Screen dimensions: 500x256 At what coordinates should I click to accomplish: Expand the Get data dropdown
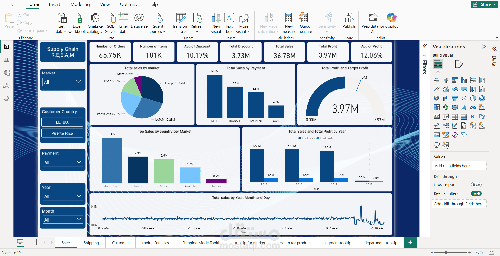click(x=61, y=29)
